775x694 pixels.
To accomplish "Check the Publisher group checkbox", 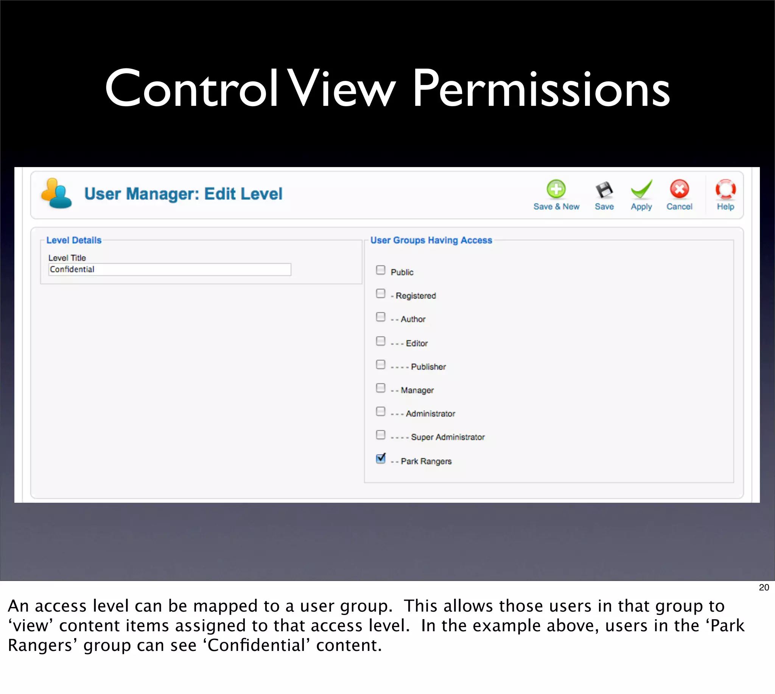I will click(381, 364).
